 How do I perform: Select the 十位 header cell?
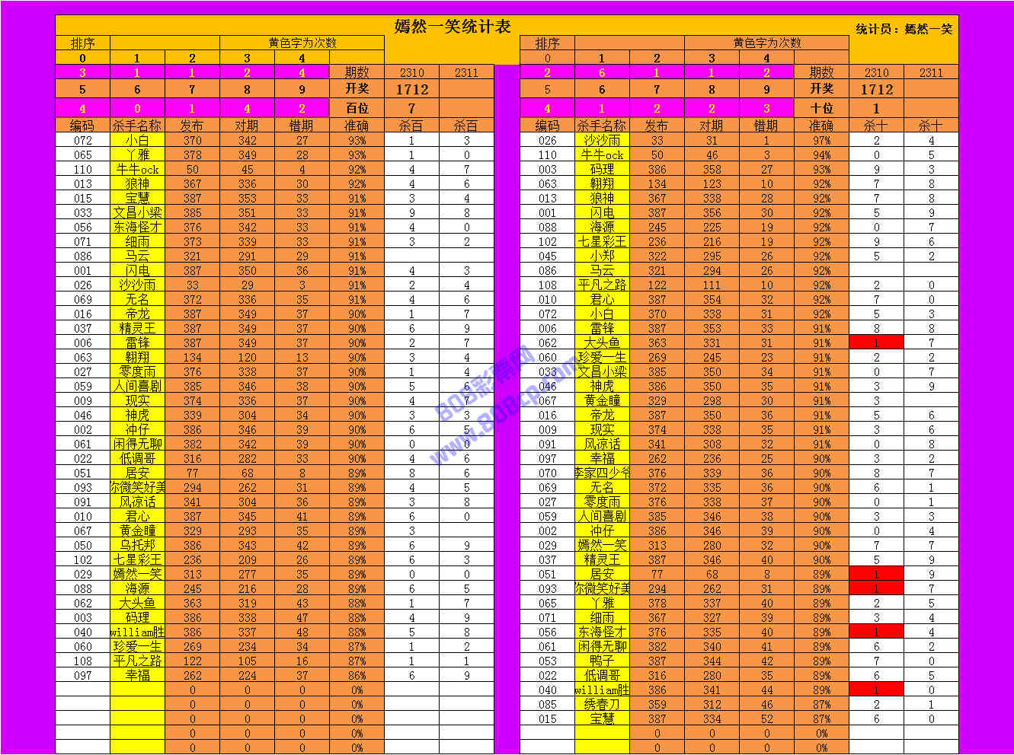pyautogui.click(x=821, y=108)
